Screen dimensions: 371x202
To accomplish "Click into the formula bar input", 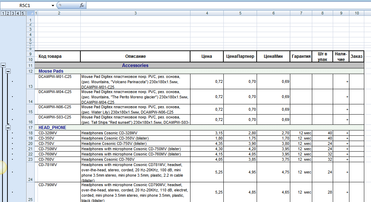I will coord(228,5).
